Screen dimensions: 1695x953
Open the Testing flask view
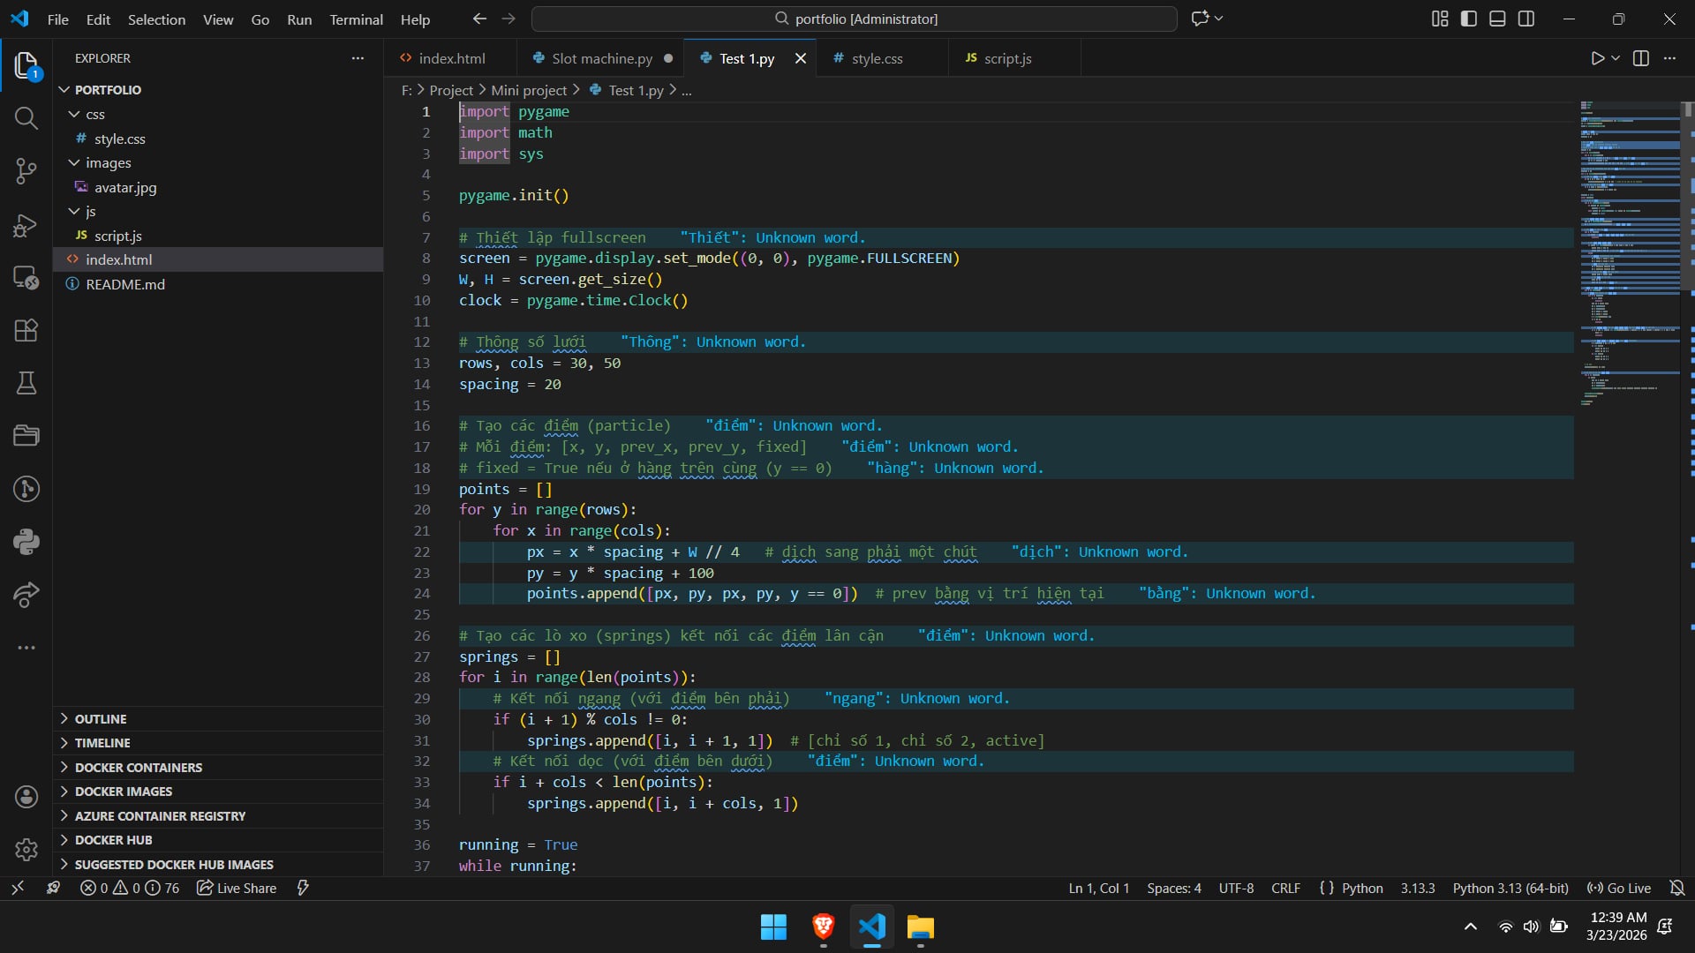pyautogui.click(x=26, y=383)
